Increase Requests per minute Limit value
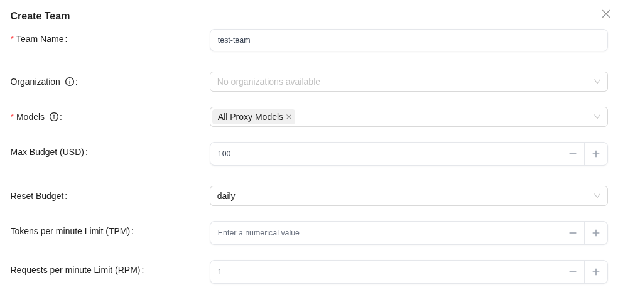This screenshot has width=618, height=302. [x=596, y=272]
